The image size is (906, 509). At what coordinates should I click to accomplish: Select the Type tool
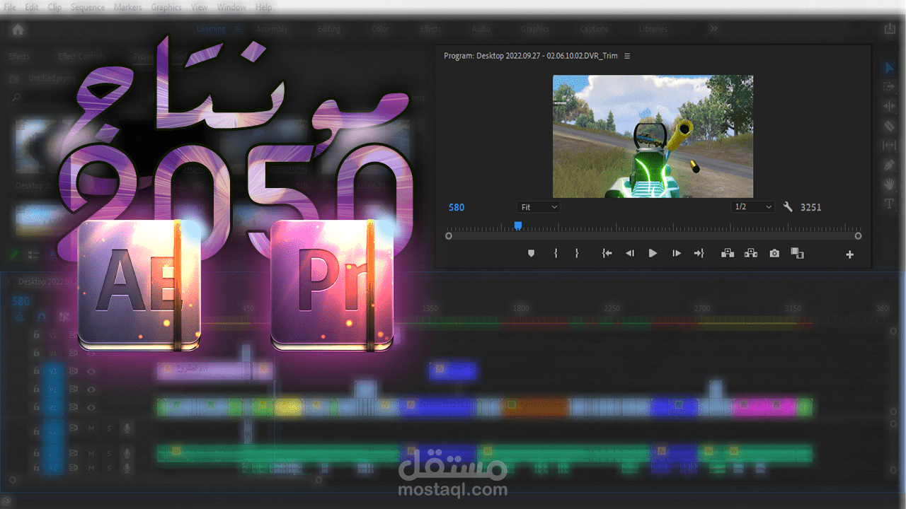tap(889, 204)
